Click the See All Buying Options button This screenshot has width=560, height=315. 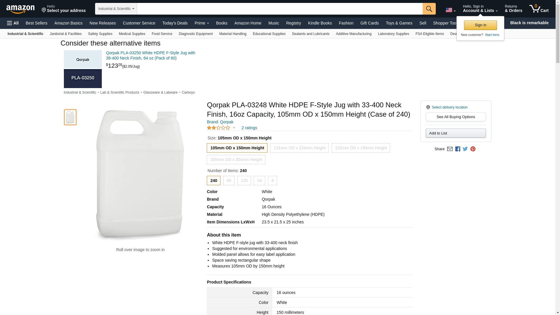click(456, 117)
